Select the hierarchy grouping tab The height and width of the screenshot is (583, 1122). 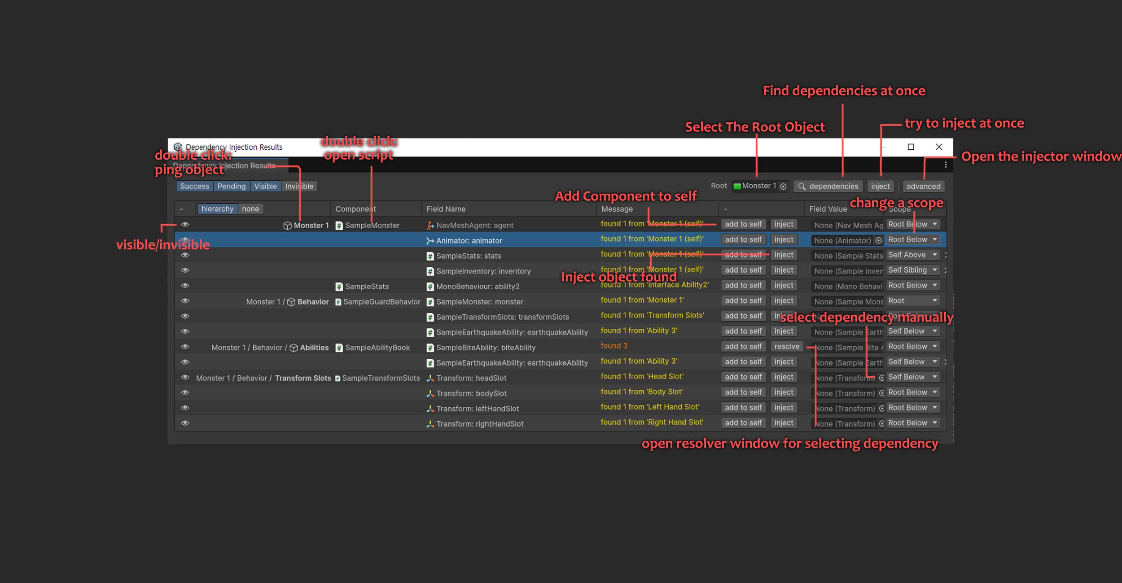pos(217,209)
